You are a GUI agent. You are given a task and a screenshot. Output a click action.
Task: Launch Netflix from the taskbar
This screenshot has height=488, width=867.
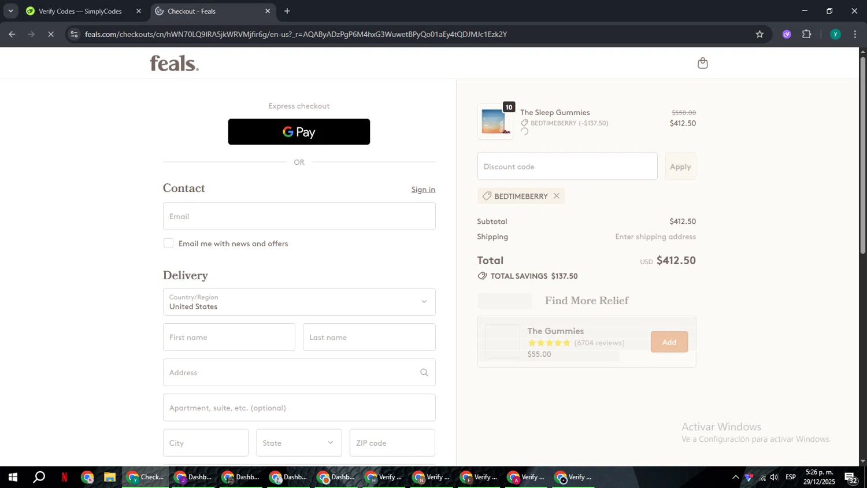(64, 478)
